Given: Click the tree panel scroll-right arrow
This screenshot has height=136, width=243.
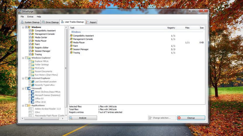Looking at the screenshot, I should 63,119.
